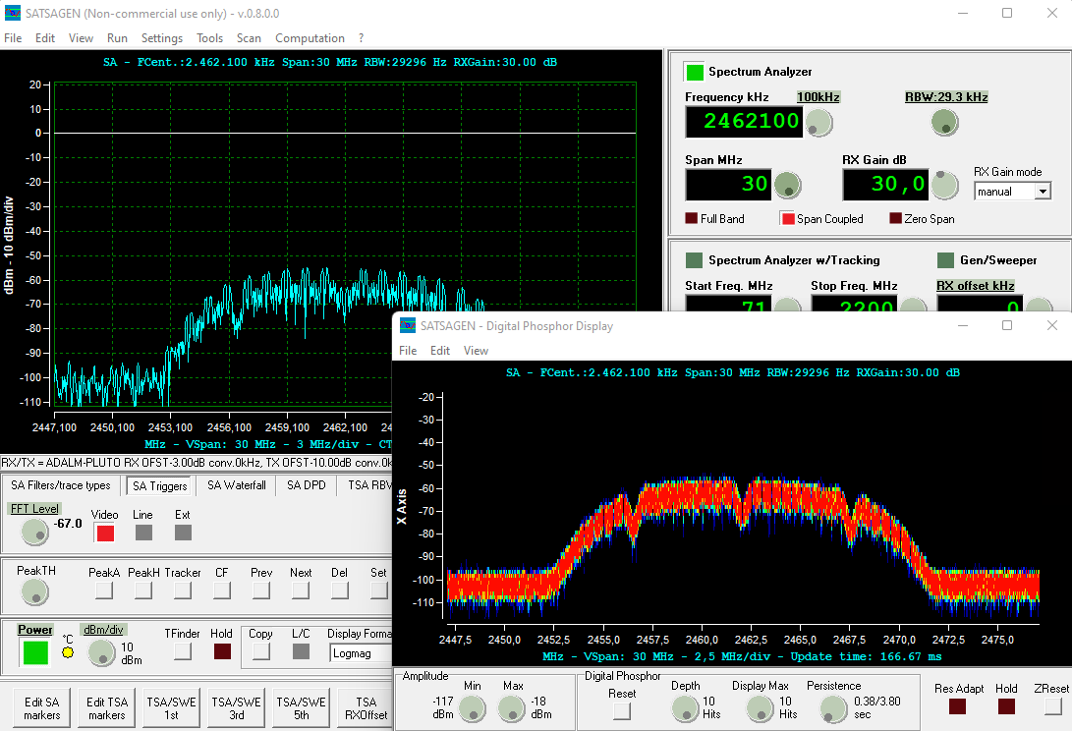This screenshot has width=1072, height=731.
Task: Open the RX Gain mode dropdown
Action: coord(1012,192)
